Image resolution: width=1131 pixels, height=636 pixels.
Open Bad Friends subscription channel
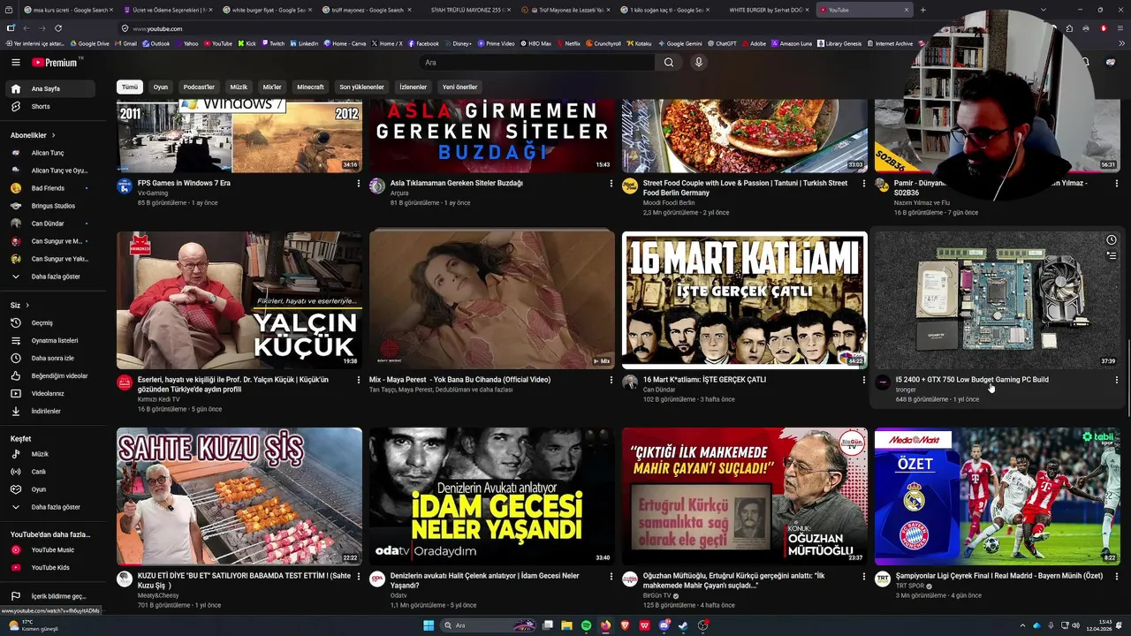(49, 188)
